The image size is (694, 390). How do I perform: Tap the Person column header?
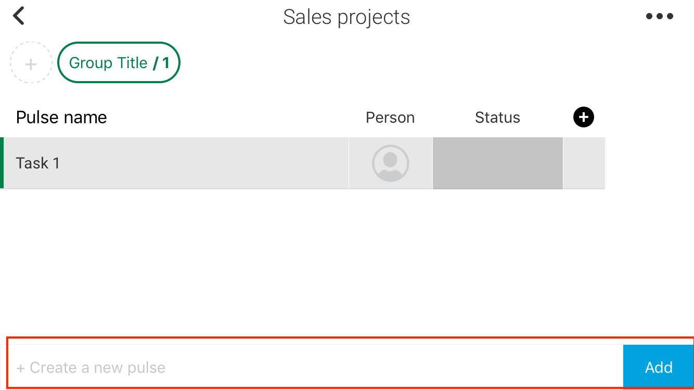(390, 118)
